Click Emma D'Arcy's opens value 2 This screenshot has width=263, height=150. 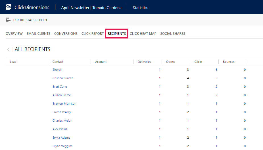tap(188, 112)
